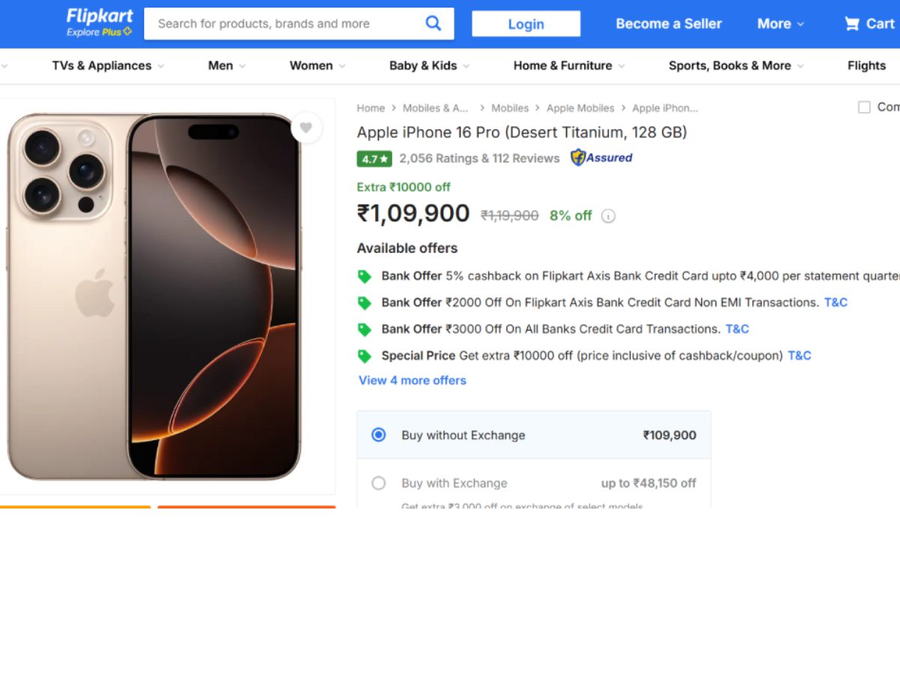Click the first Bank Offer tag icon

pos(364,277)
